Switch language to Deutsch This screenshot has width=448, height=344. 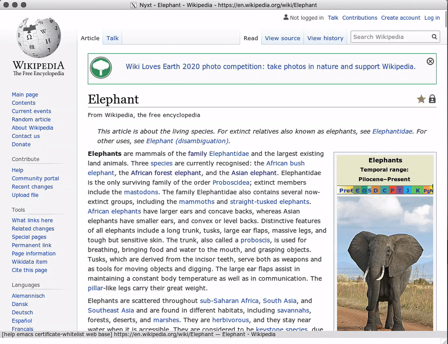(22, 312)
